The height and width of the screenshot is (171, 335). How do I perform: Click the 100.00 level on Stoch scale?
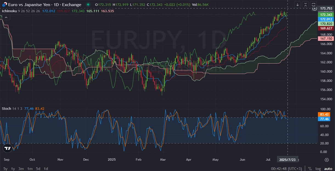325,109
